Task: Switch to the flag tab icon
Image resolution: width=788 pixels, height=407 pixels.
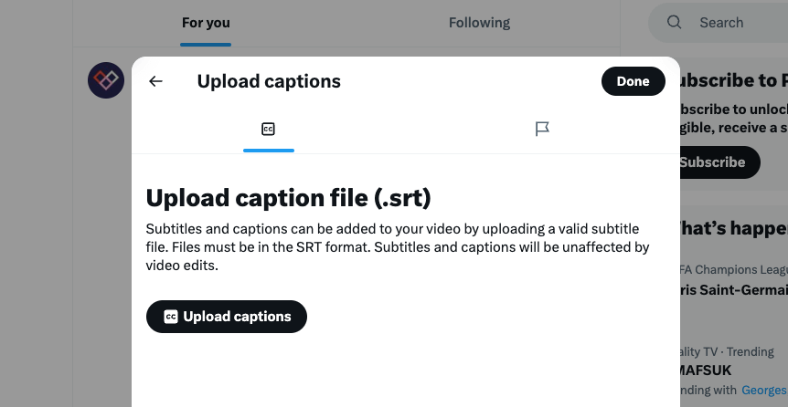Action: click(x=542, y=129)
